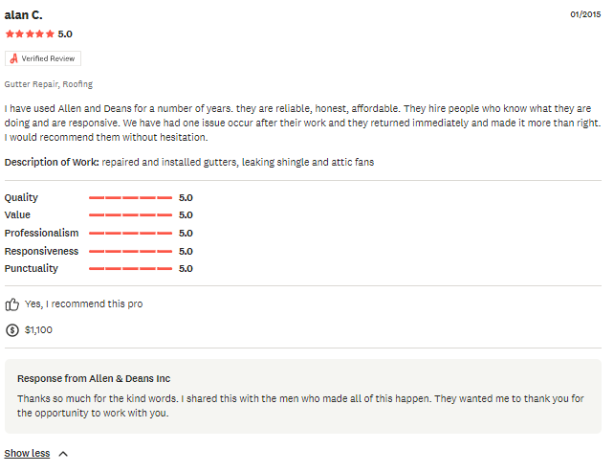Screen dimensions: 614x472
Task: Click the Response from Allen & Deans Inc heading
Action: (94, 378)
